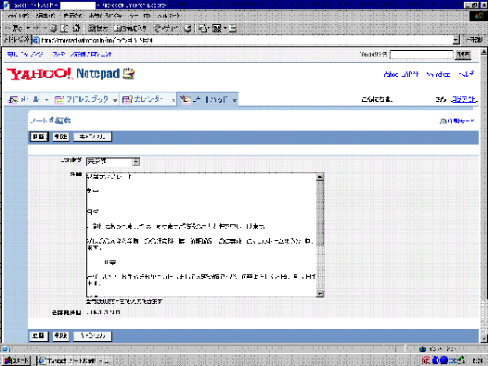The width and height of the screenshot is (488, 366).
Task: Click the Home icon in browser toolbar
Action: click(x=76, y=29)
